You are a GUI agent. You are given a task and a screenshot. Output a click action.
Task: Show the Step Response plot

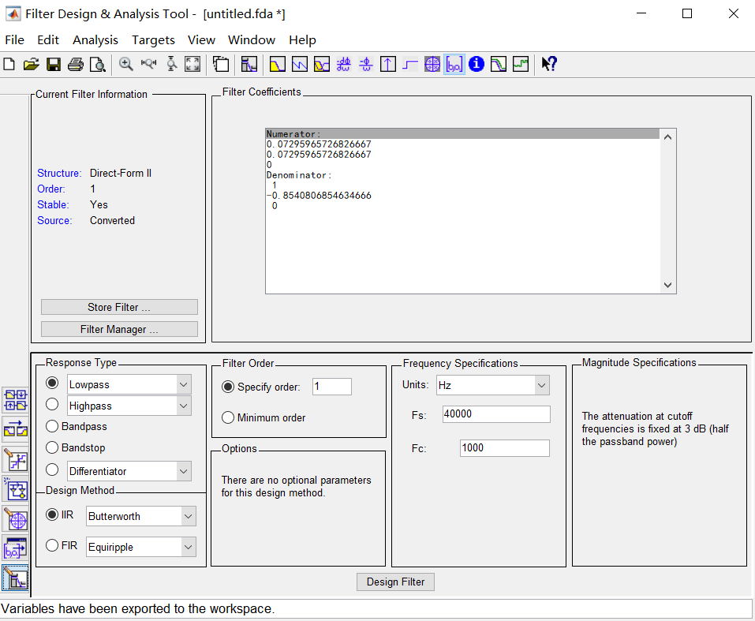[x=410, y=64]
